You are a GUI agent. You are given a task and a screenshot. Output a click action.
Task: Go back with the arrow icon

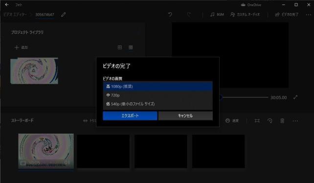pos(7,4)
